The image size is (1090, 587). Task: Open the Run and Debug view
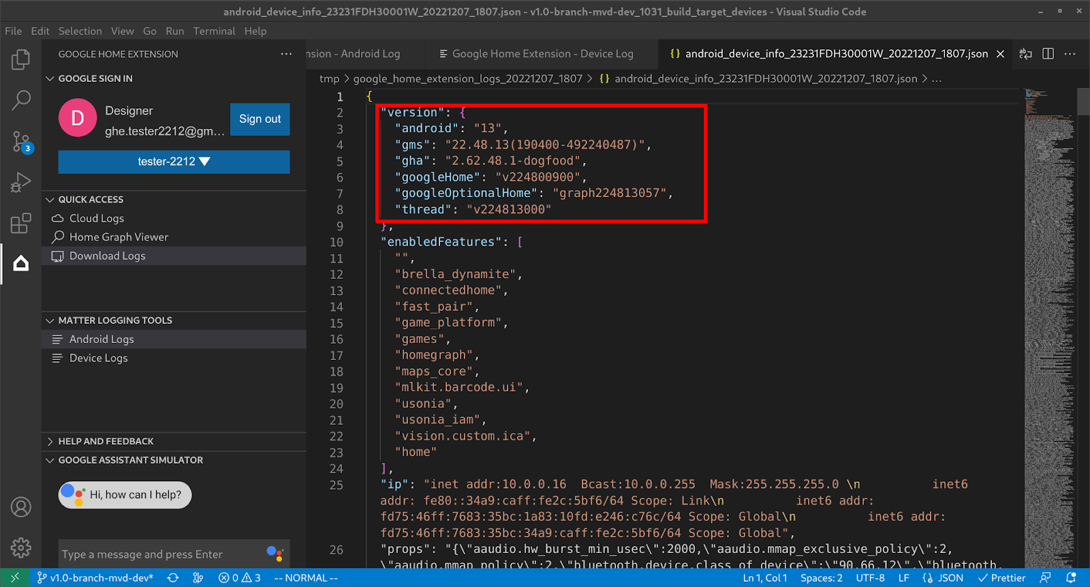[x=20, y=183]
